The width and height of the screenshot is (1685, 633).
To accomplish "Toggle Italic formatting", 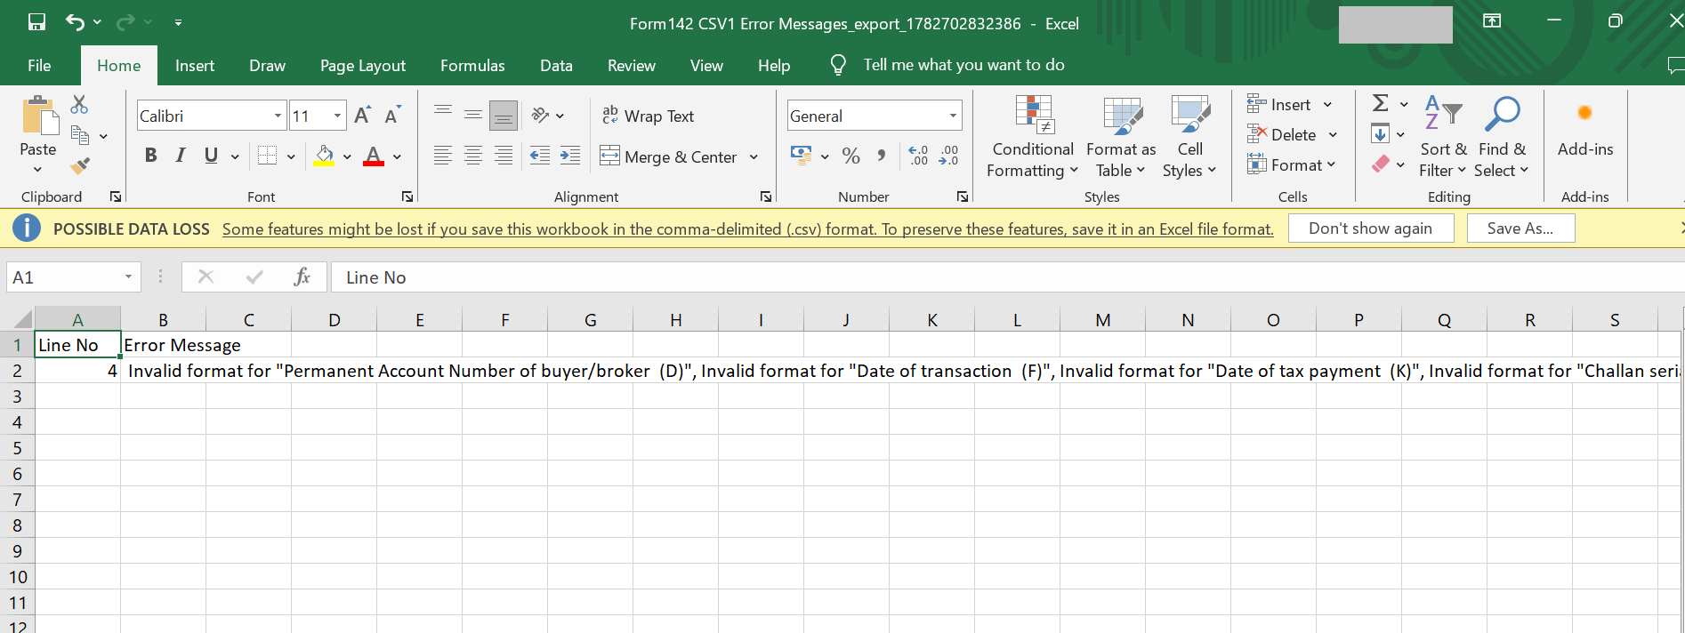I will [181, 156].
